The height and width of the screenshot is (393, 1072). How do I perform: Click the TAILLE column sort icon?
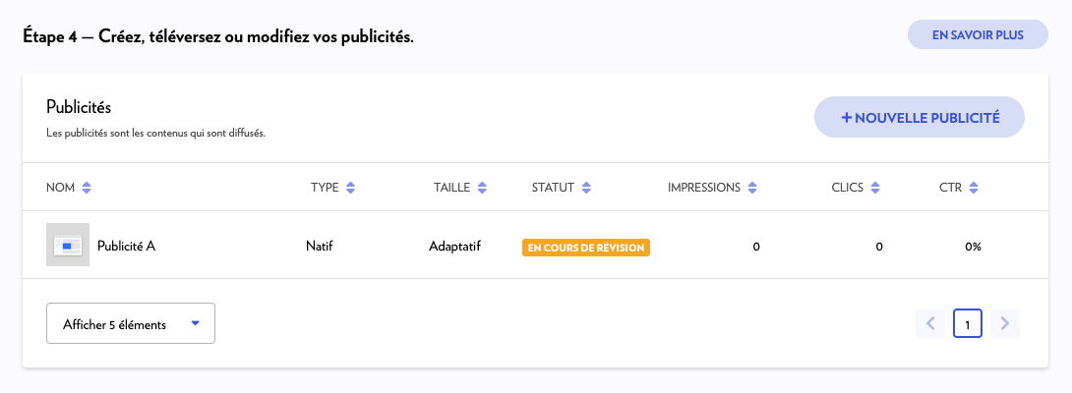click(x=480, y=188)
